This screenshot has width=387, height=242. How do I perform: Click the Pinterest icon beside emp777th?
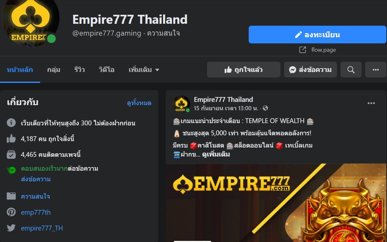(11, 212)
